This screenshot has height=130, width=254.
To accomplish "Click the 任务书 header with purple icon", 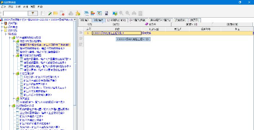I will click(x=151, y=24).
